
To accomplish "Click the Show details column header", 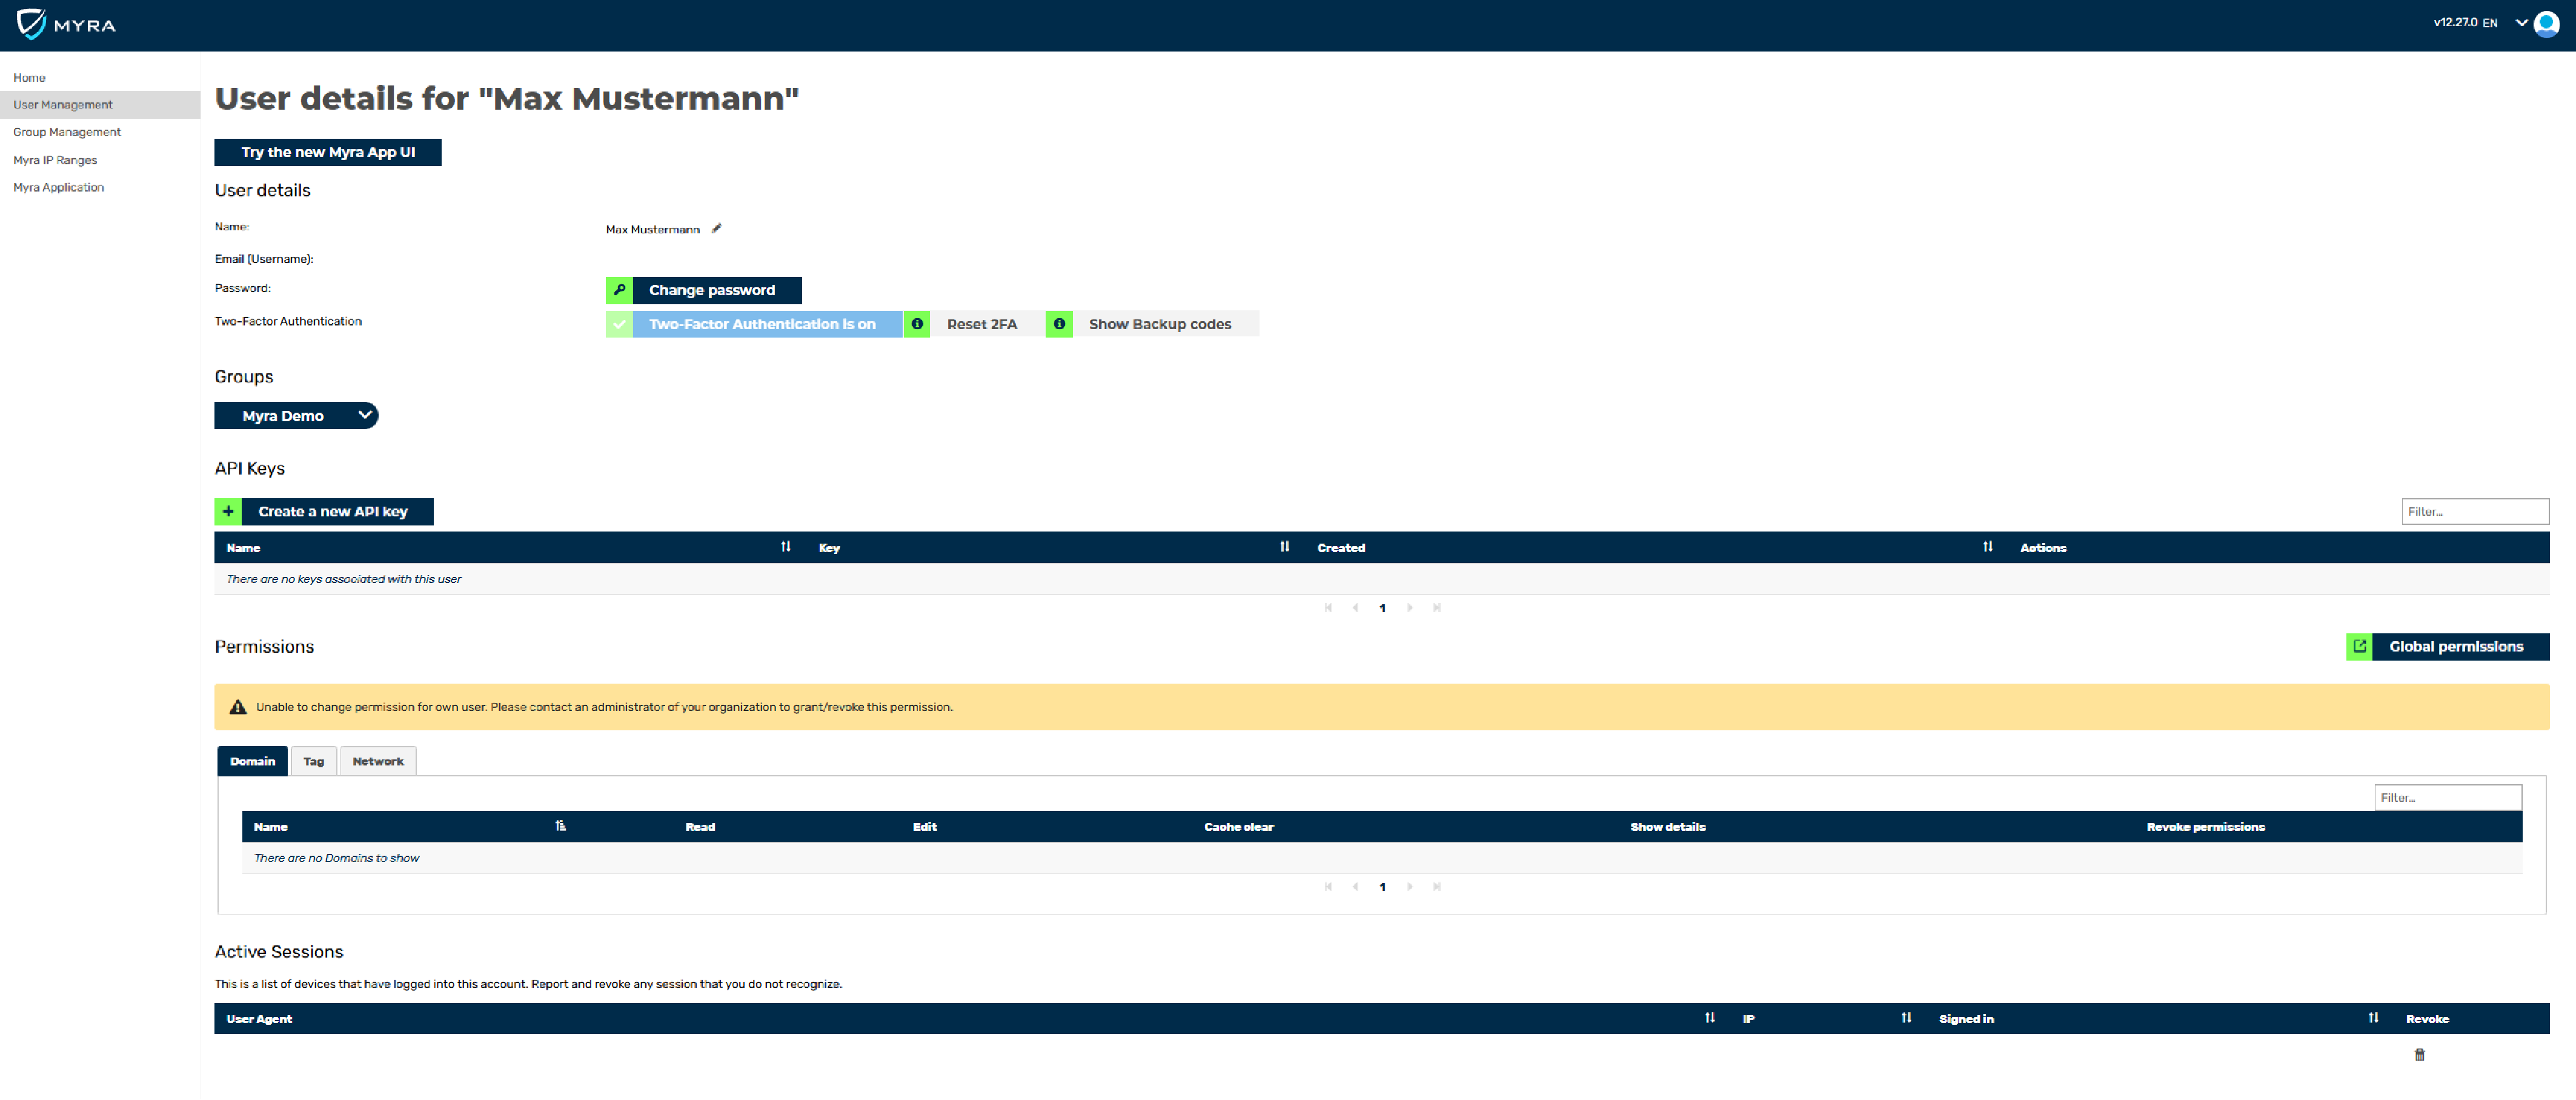I will (x=1667, y=826).
